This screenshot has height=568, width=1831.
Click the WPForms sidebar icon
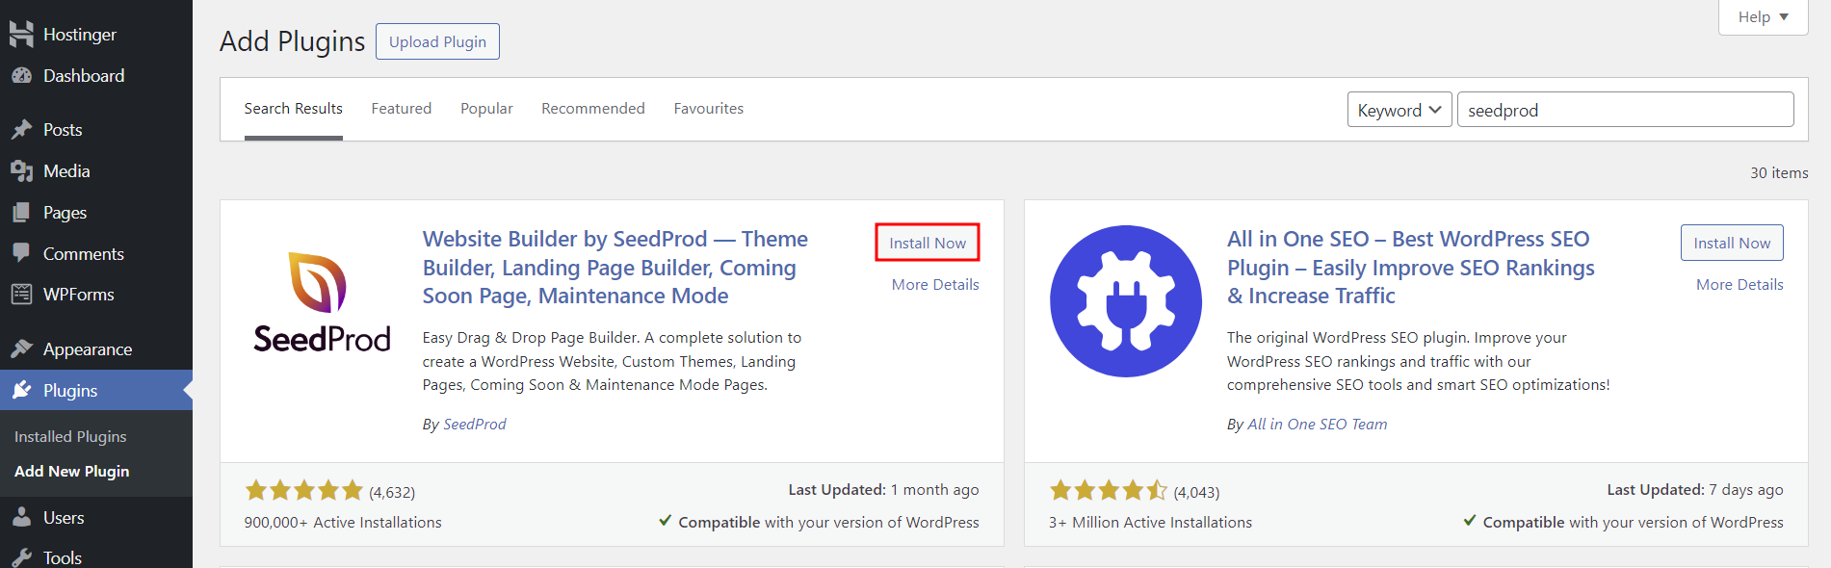point(21,295)
